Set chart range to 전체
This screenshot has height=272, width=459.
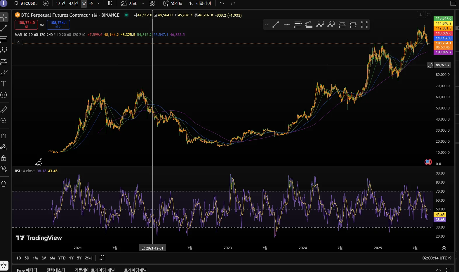89,258
